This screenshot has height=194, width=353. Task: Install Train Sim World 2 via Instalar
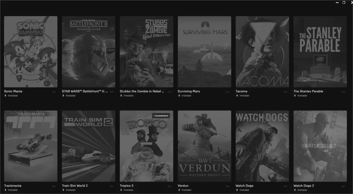point(69,190)
